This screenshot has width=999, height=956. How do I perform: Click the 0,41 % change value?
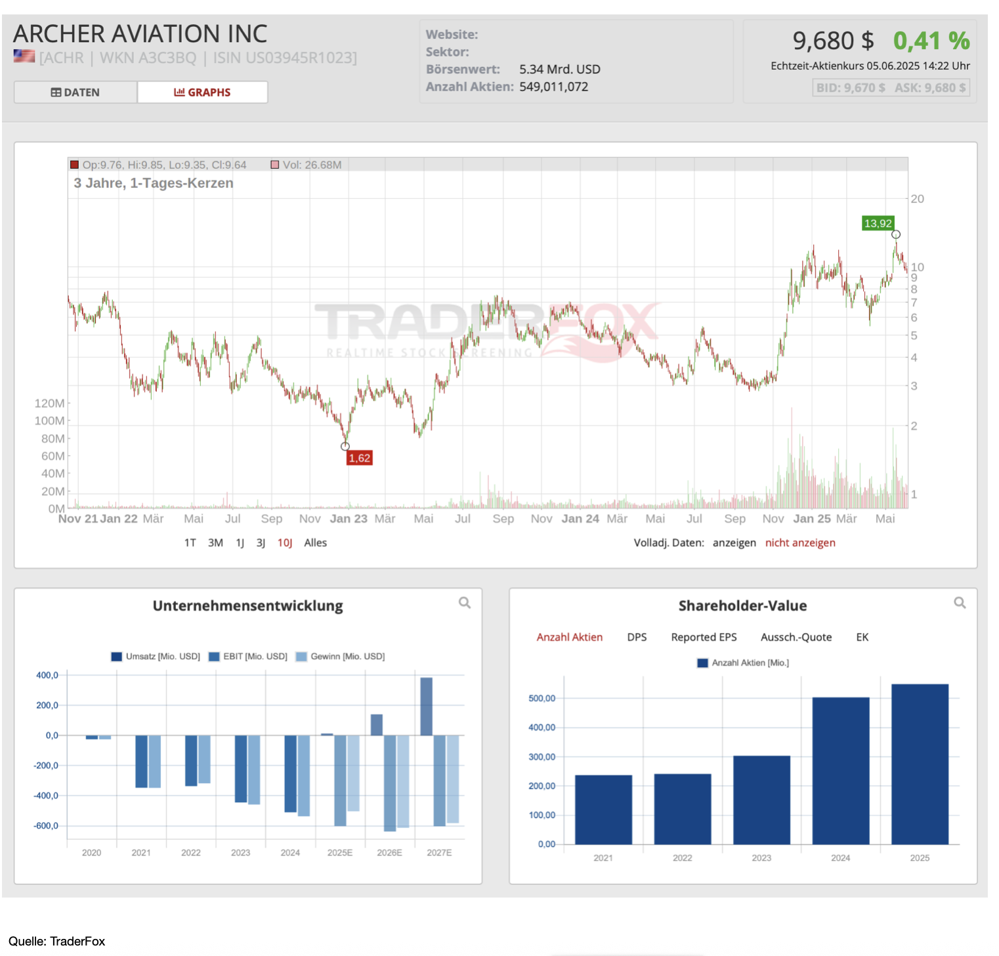(x=931, y=41)
